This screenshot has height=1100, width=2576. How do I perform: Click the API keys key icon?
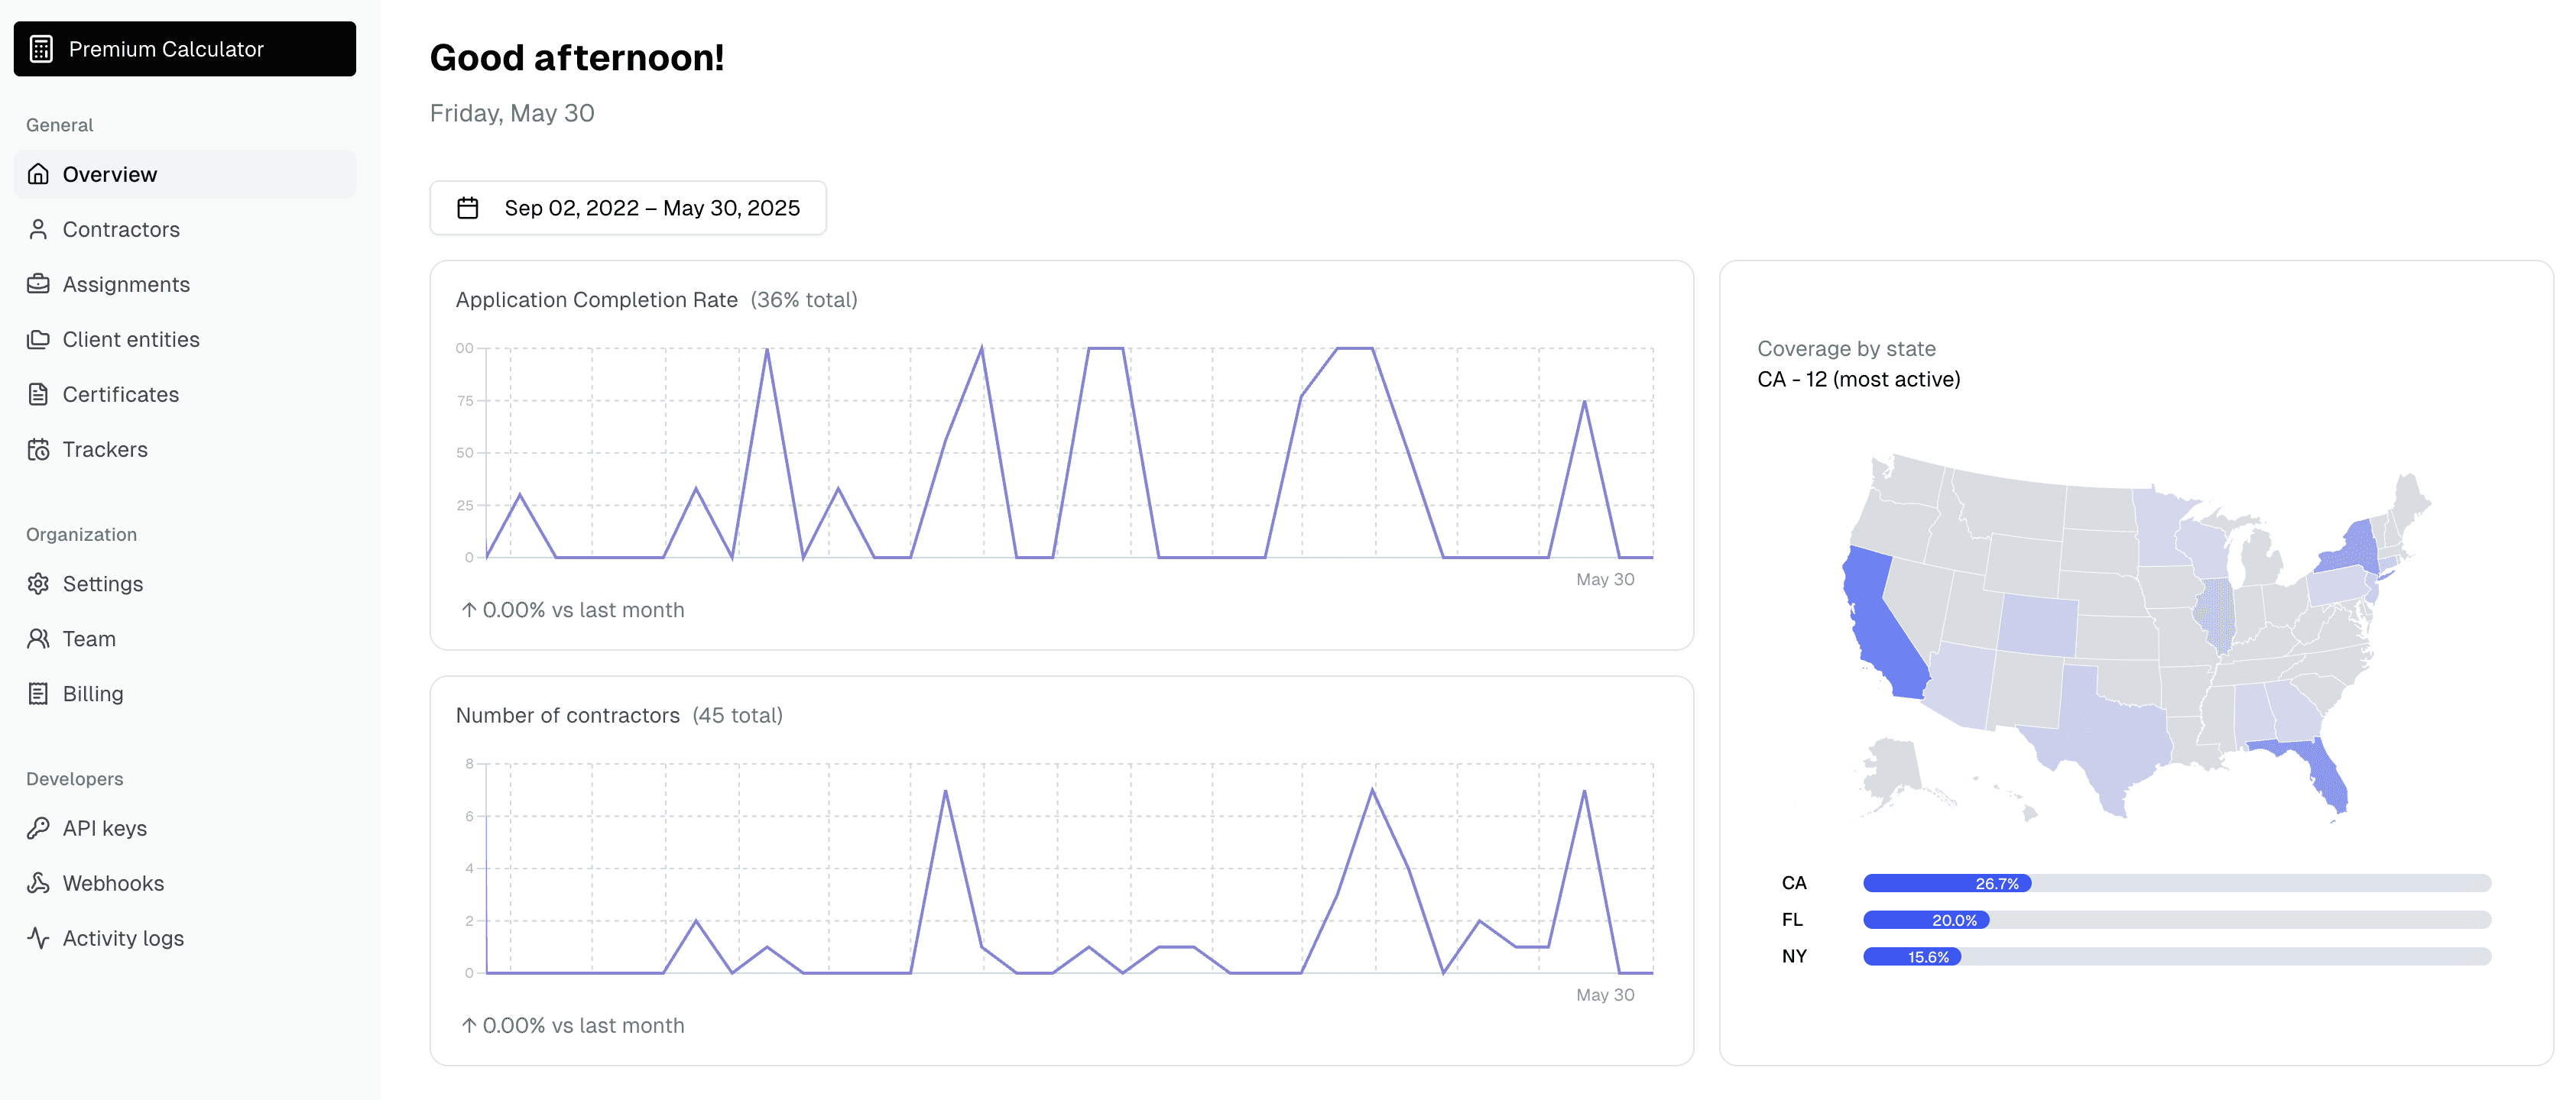(38, 827)
